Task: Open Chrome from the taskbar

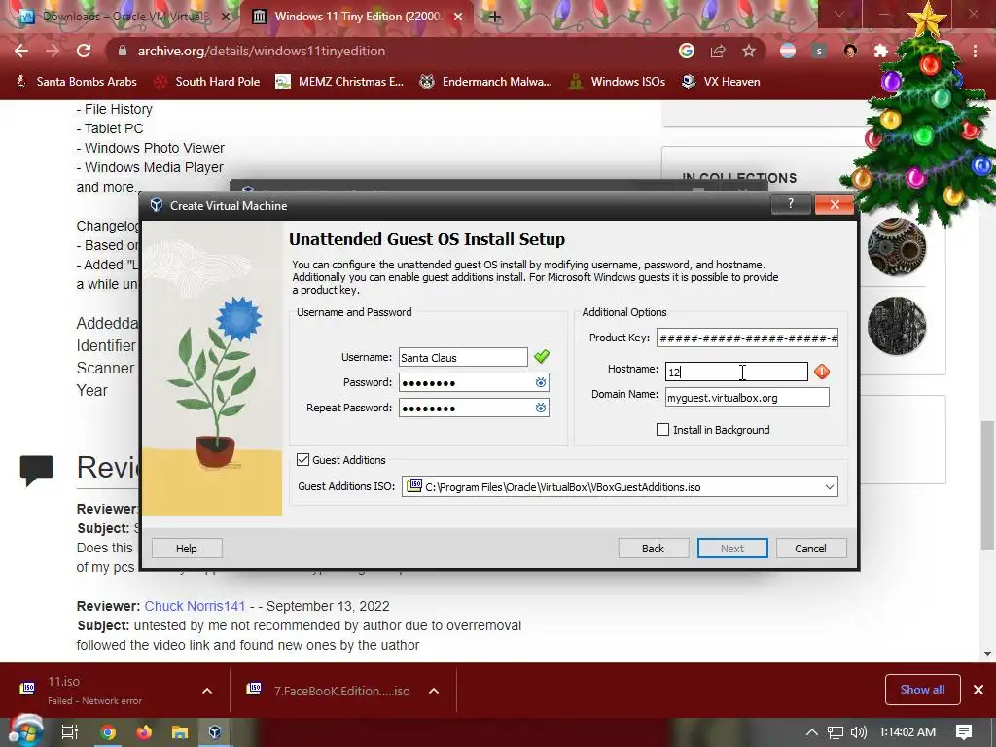Action: click(x=108, y=732)
